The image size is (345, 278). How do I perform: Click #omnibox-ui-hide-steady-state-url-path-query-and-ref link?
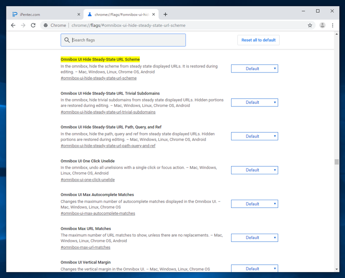click(x=108, y=146)
